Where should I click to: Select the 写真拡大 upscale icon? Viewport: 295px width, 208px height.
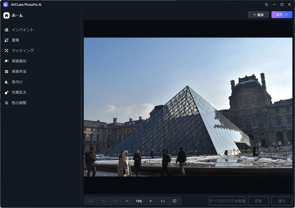(x=7, y=92)
